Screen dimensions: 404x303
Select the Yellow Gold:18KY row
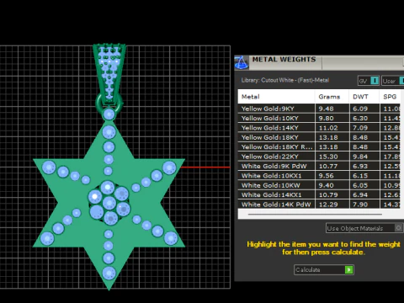(x=319, y=137)
